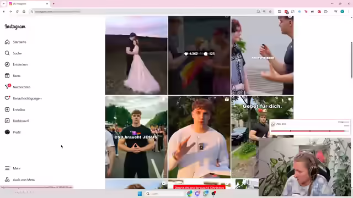This screenshot has height=198, width=353.
Task: Open the Entdecken compass icon
Action: tap(7, 64)
